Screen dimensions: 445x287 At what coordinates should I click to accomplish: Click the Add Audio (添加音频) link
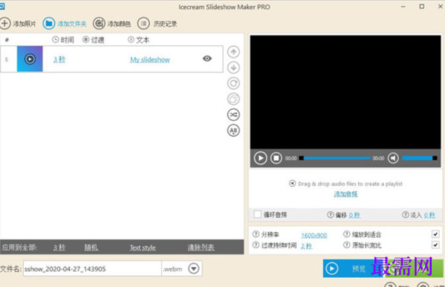[346, 195]
